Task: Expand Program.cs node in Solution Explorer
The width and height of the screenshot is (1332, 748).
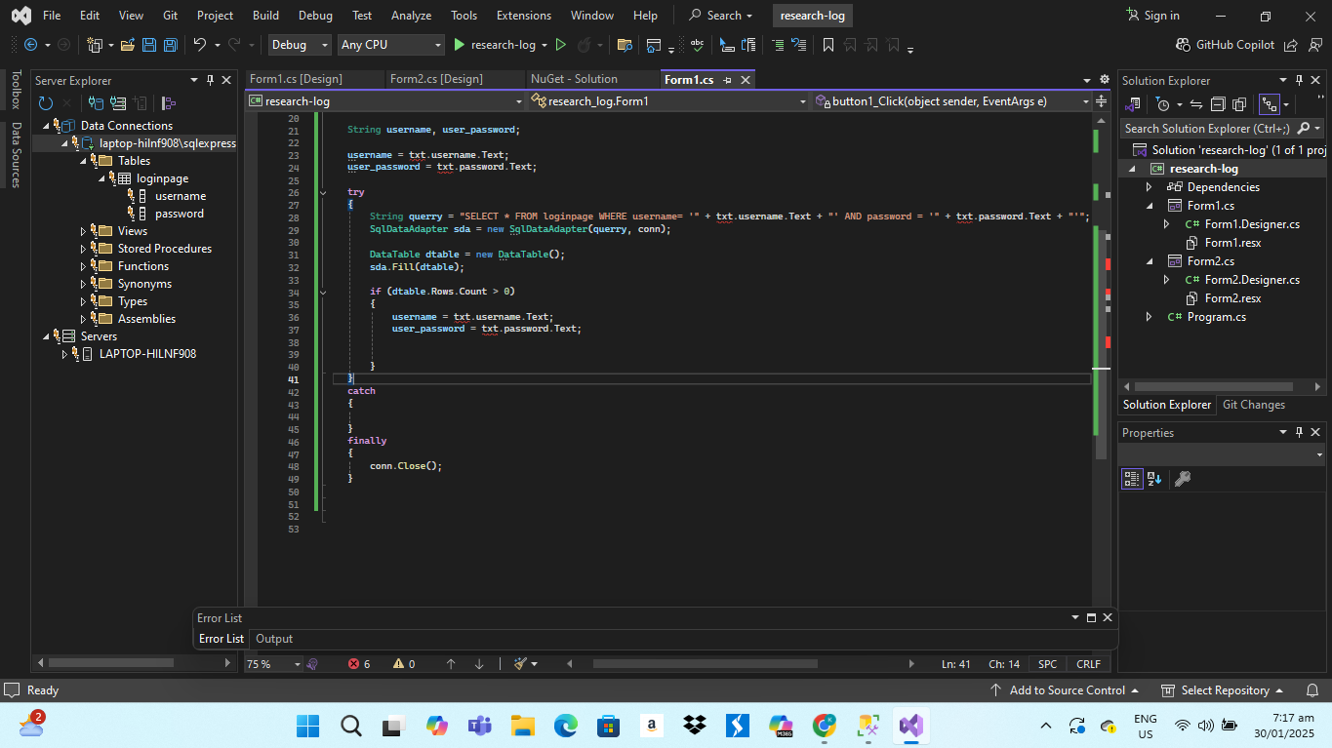Action: pyautogui.click(x=1149, y=317)
